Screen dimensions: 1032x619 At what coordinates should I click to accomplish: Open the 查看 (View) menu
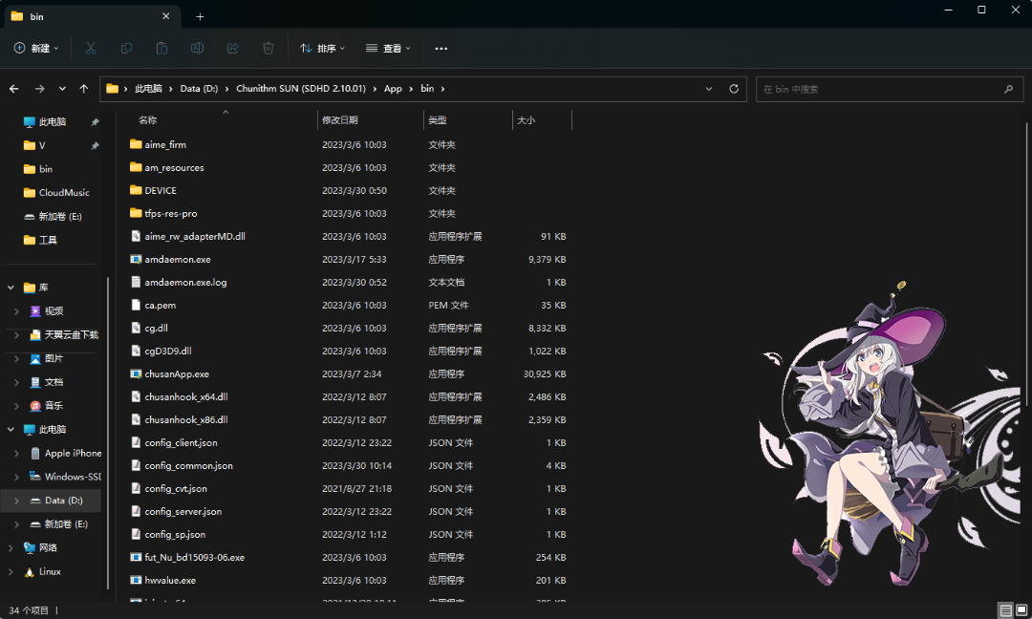tap(388, 48)
